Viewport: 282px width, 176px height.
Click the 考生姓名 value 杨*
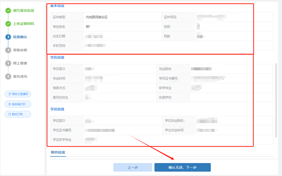pyautogui.click(x=88, y=27)
